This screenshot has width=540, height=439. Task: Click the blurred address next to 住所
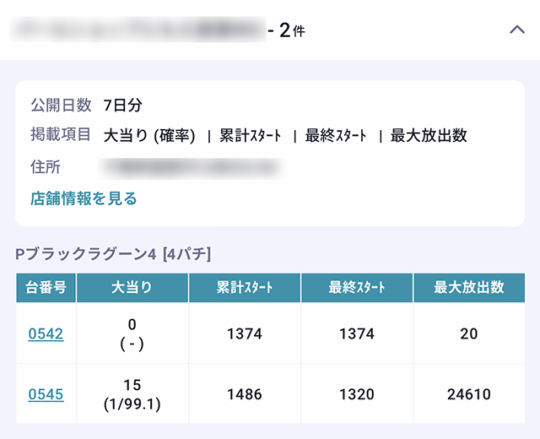pos(192,167)
